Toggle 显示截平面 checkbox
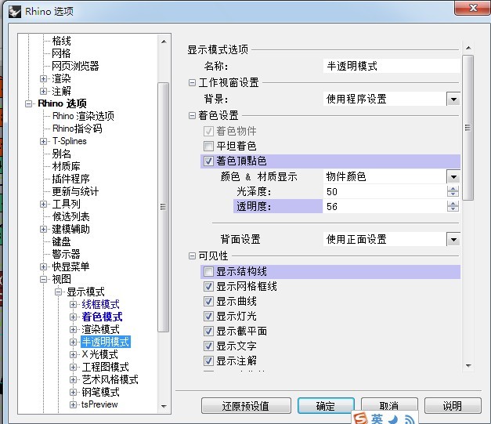 [208, 331]
